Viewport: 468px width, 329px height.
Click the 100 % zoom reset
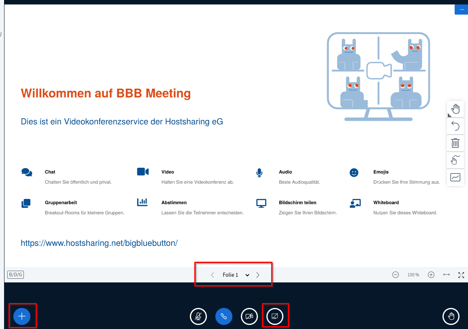[x=413, y=275]
